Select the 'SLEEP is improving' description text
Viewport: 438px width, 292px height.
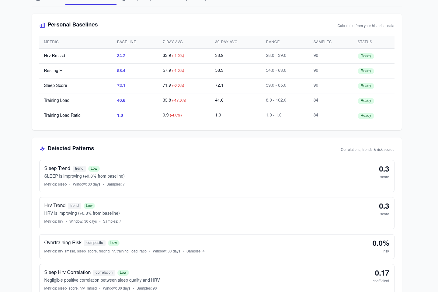pos(84,176)
